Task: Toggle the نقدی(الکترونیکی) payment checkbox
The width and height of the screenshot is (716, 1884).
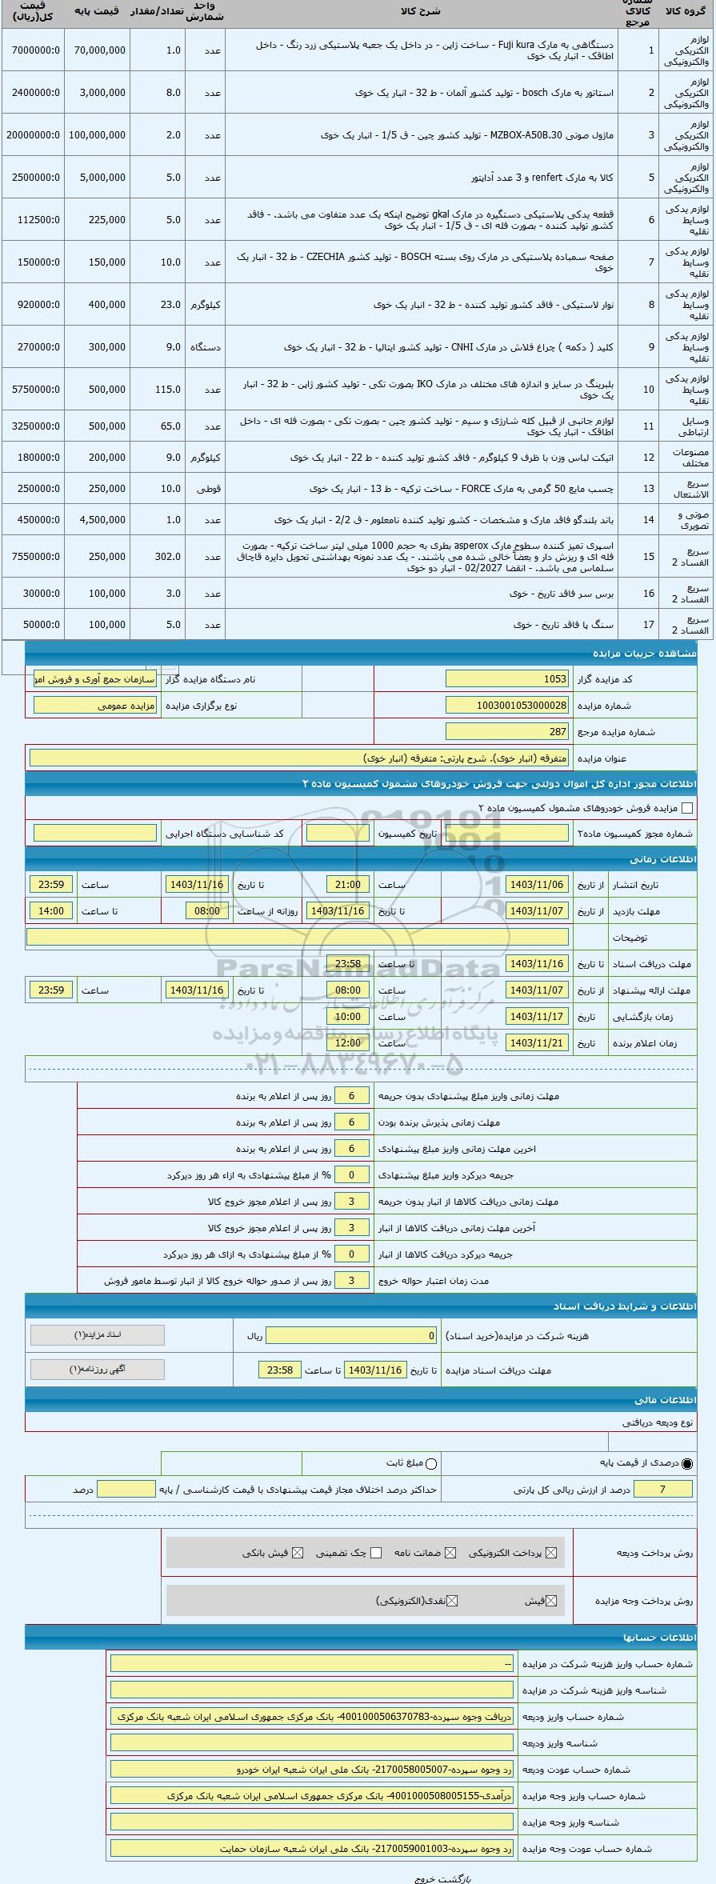Action: click(452, 1601)
